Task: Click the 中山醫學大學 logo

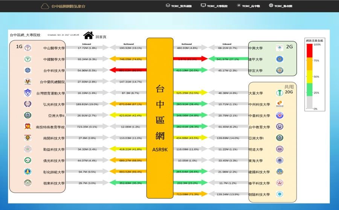Action: [27, 48]
